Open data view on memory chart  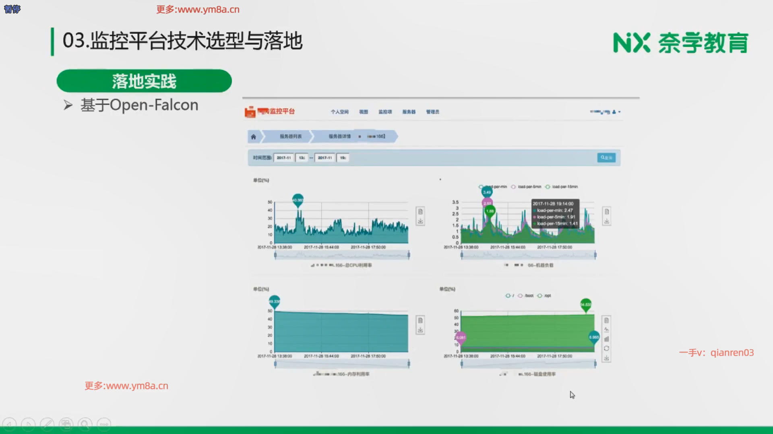420,320
